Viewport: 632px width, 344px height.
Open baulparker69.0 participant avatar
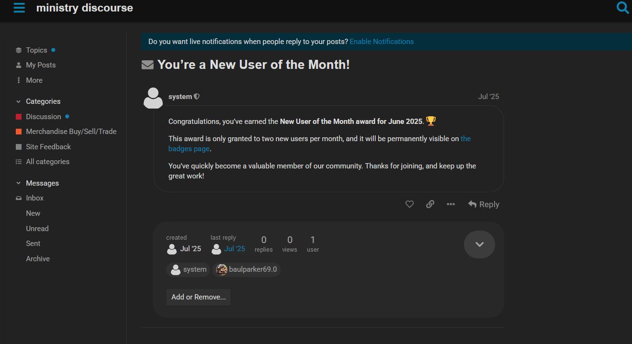pos(221,269)
